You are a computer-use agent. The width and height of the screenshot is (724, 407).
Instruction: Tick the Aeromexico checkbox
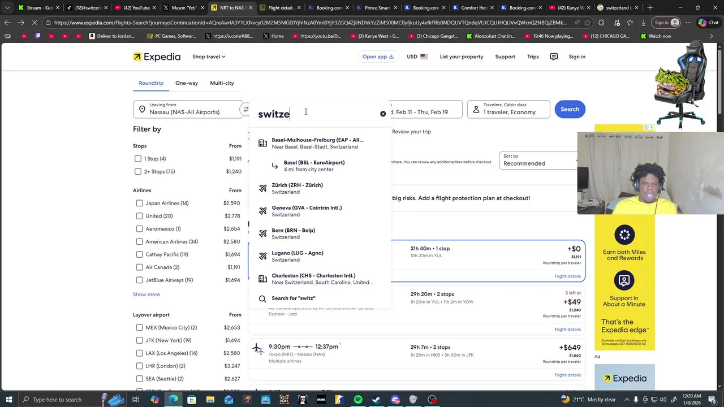coord(139,229)
